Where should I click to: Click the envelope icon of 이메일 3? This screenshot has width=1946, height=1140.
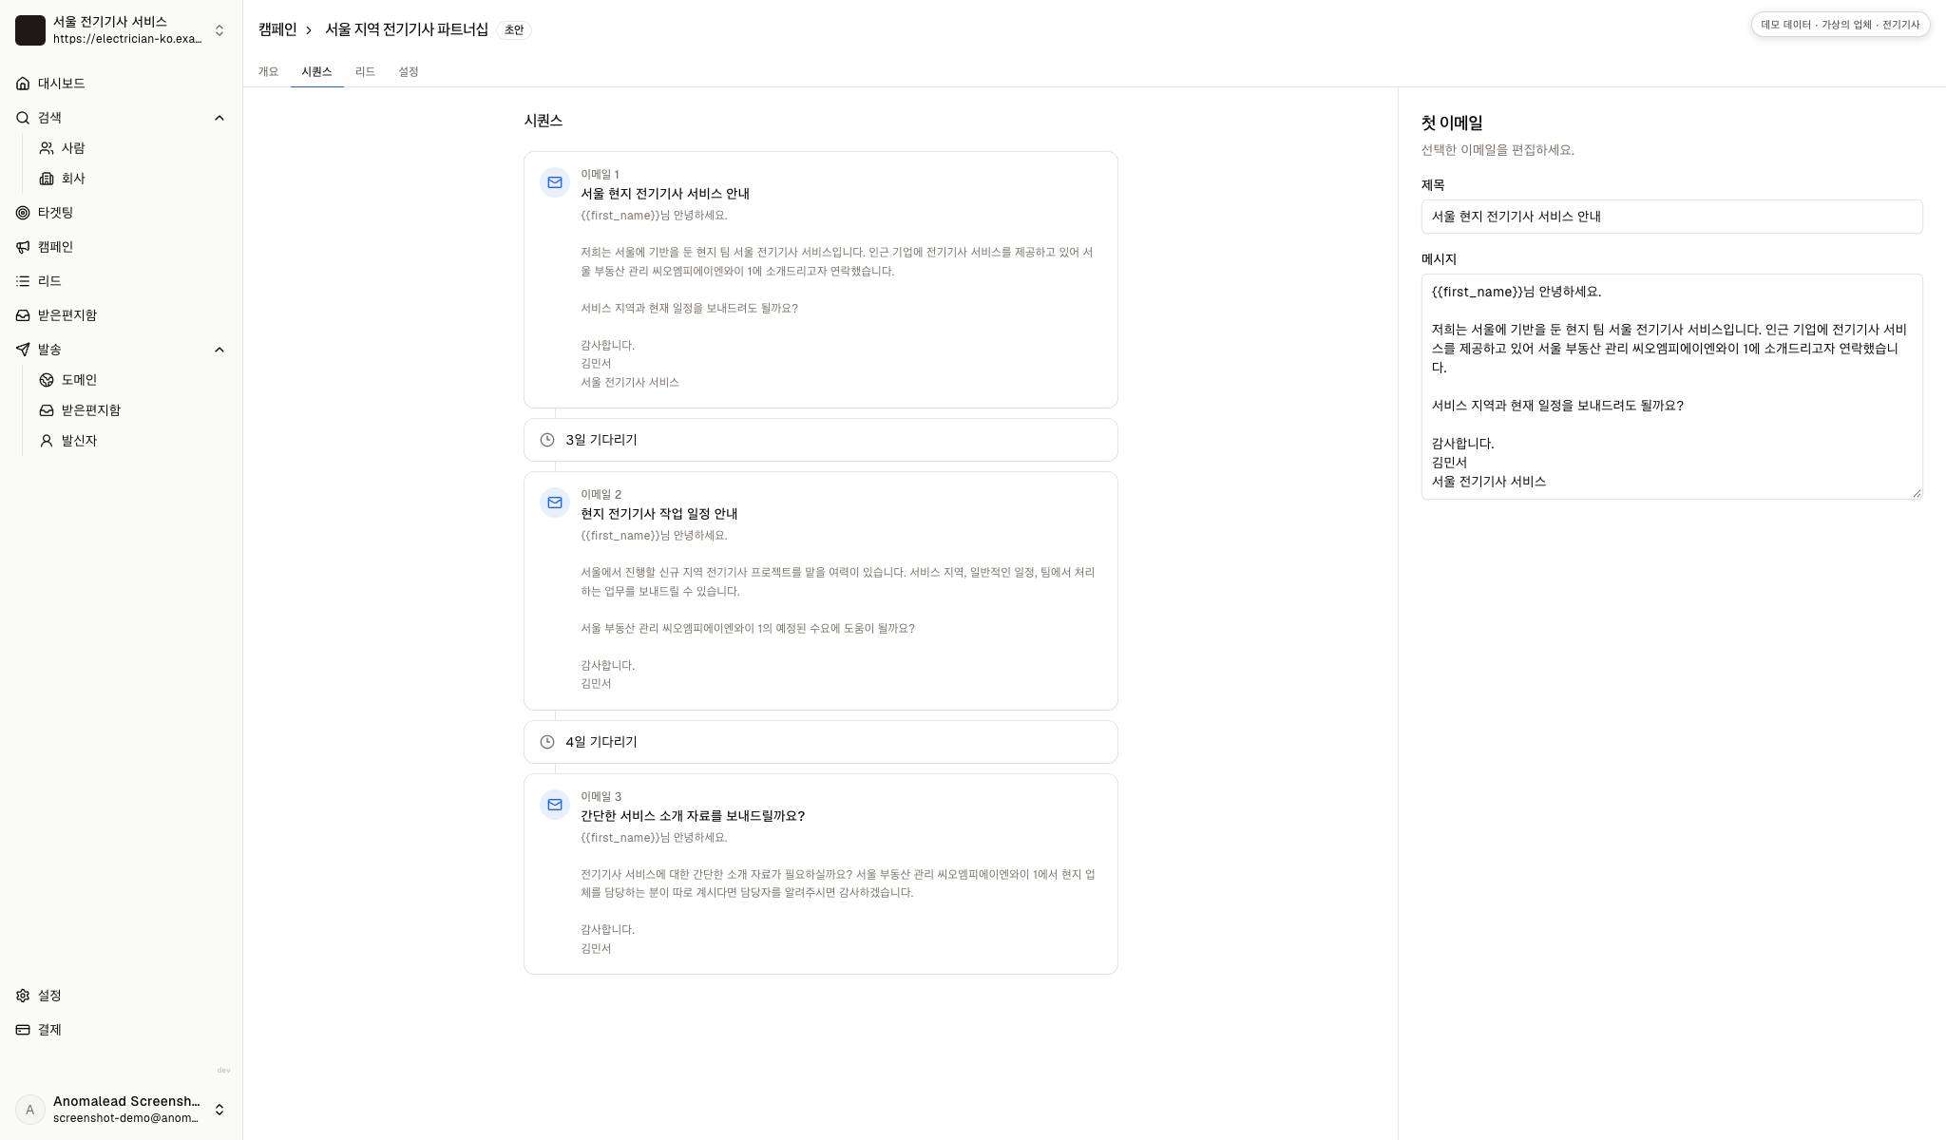(x=555, y=805)
